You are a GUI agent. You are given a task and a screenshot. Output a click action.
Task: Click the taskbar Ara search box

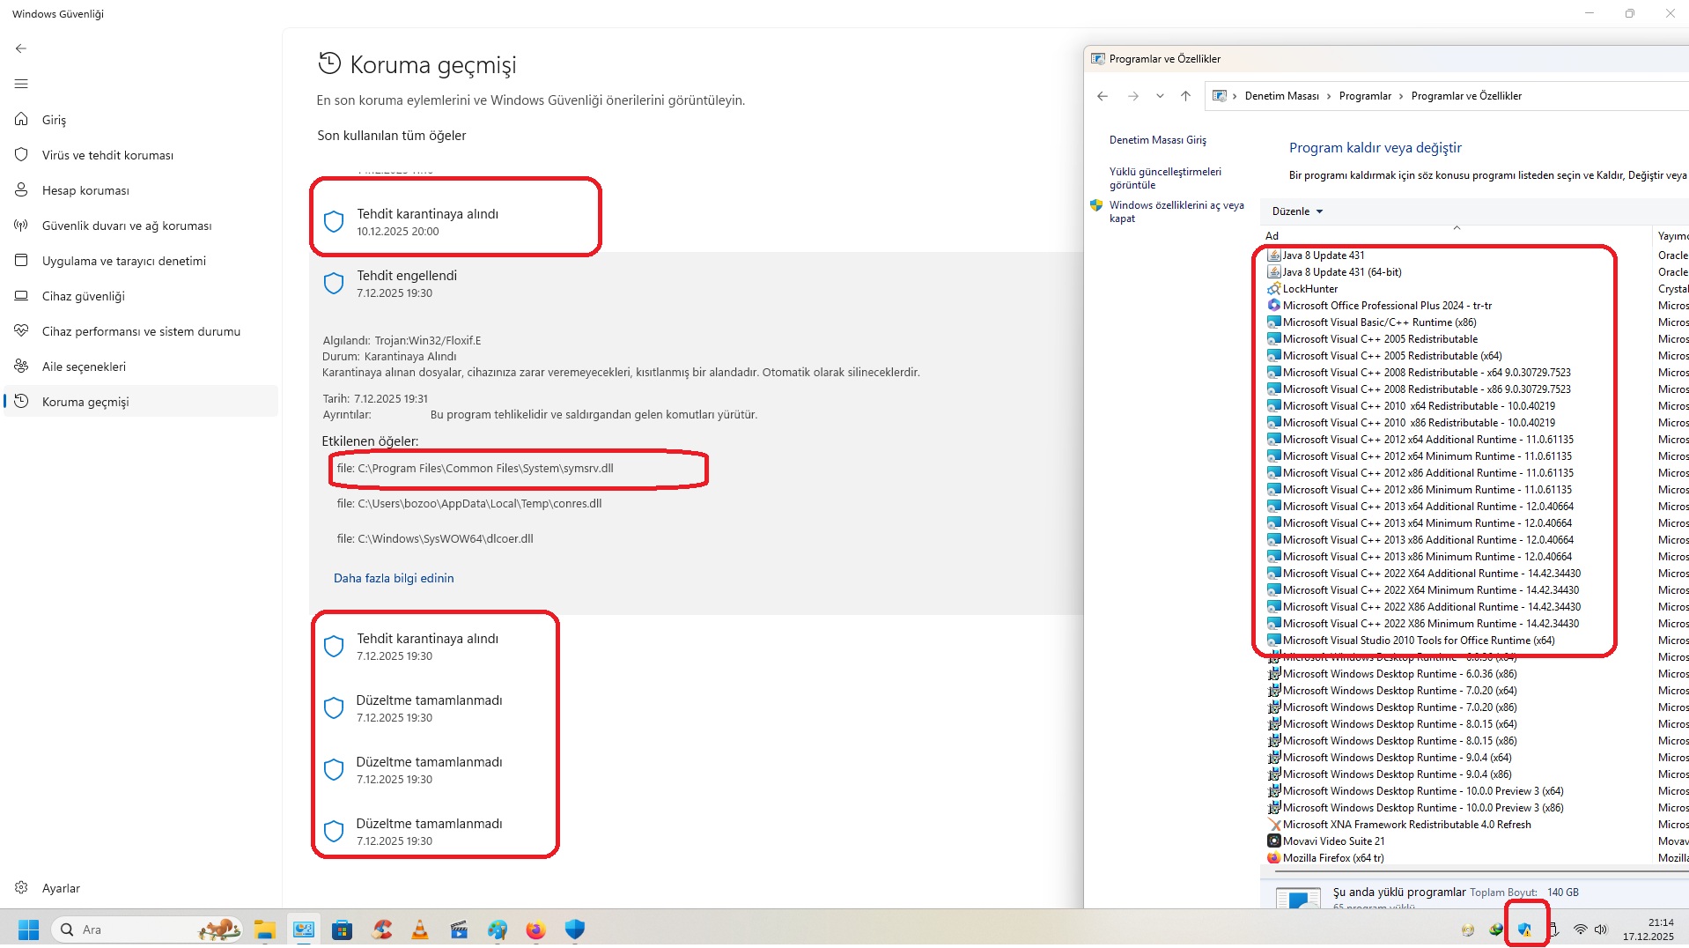pos(148,929)
